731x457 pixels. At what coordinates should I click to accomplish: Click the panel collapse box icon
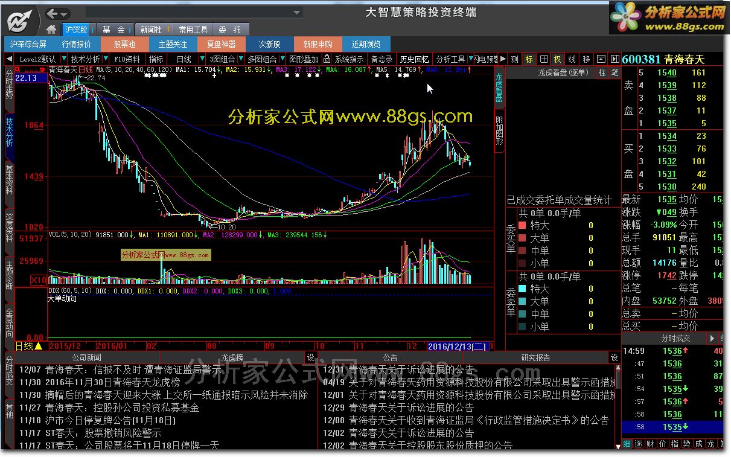(x=601, y=59)
